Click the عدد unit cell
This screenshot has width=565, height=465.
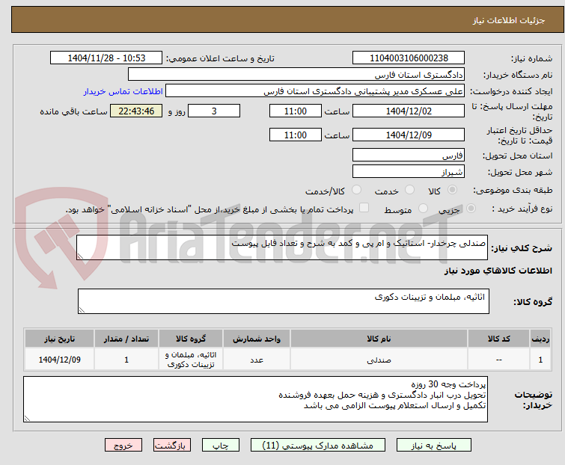pos(257,360)
